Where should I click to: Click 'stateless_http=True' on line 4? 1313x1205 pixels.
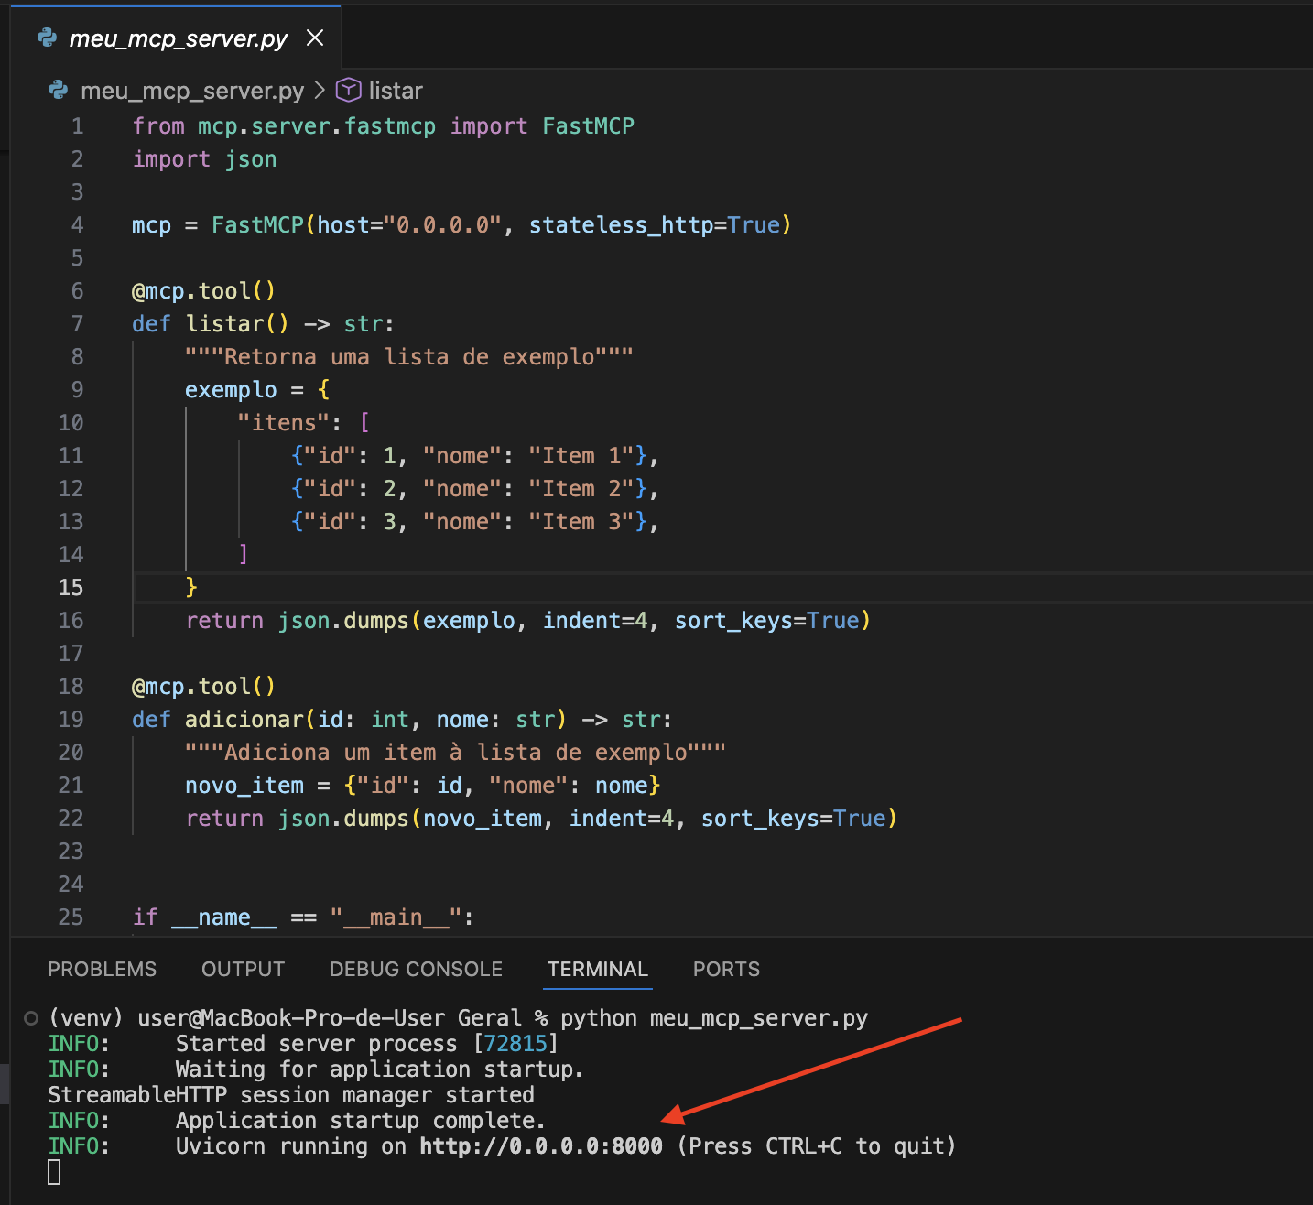tap(655, 225)
